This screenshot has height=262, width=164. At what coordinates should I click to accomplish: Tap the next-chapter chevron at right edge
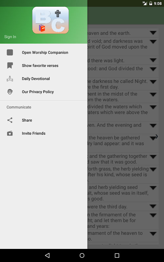click(156, 137)
